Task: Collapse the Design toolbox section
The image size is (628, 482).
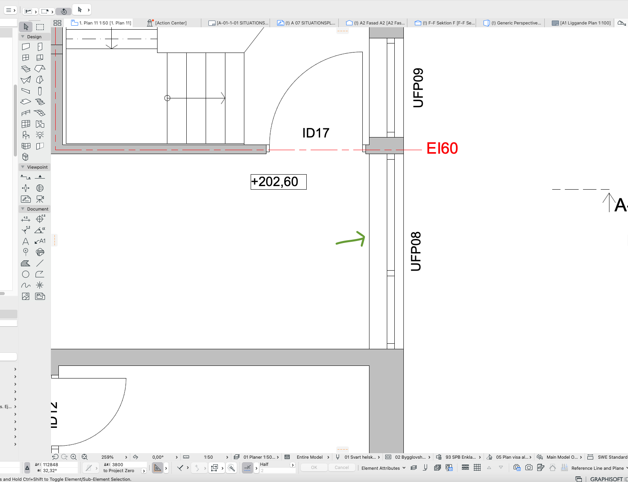Action: pyautogui.click(x=23, y=37)
